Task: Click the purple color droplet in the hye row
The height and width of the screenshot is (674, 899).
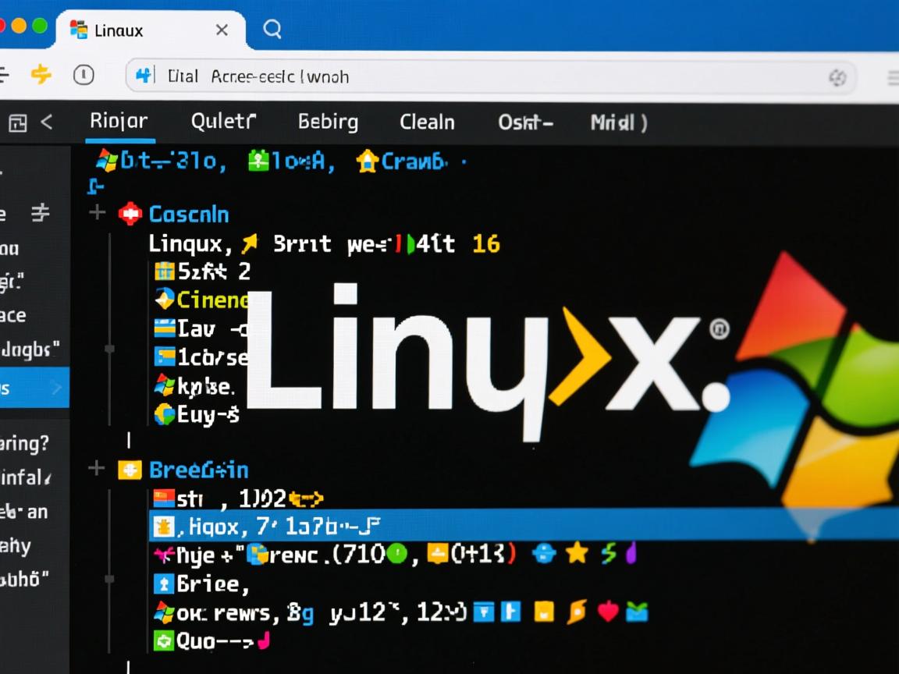Action: (632, 554)
